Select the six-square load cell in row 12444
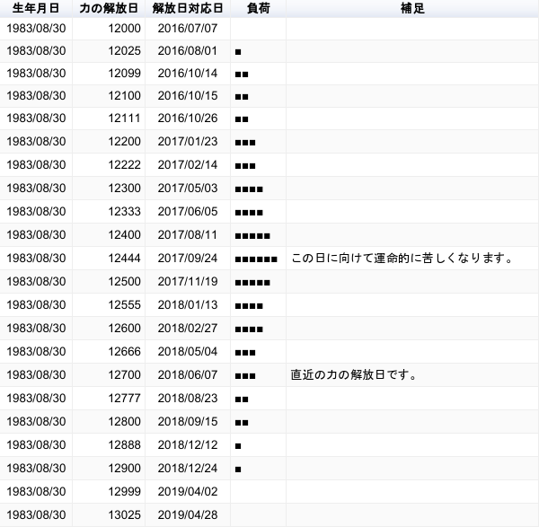 [x=258, y=258]
